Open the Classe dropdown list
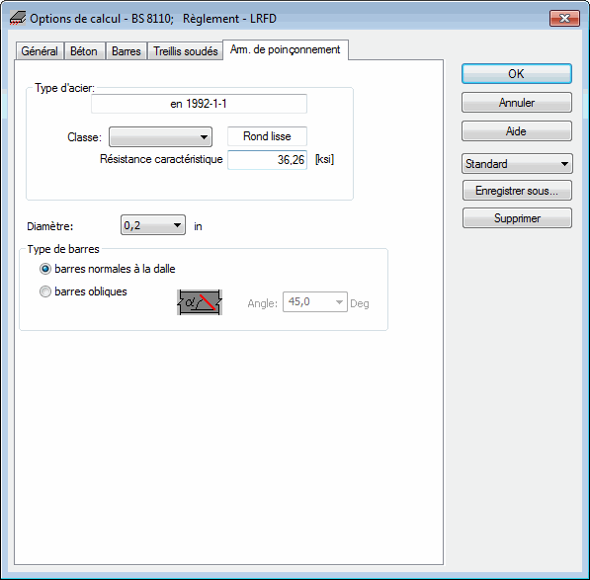 click(x=161, y=137)
